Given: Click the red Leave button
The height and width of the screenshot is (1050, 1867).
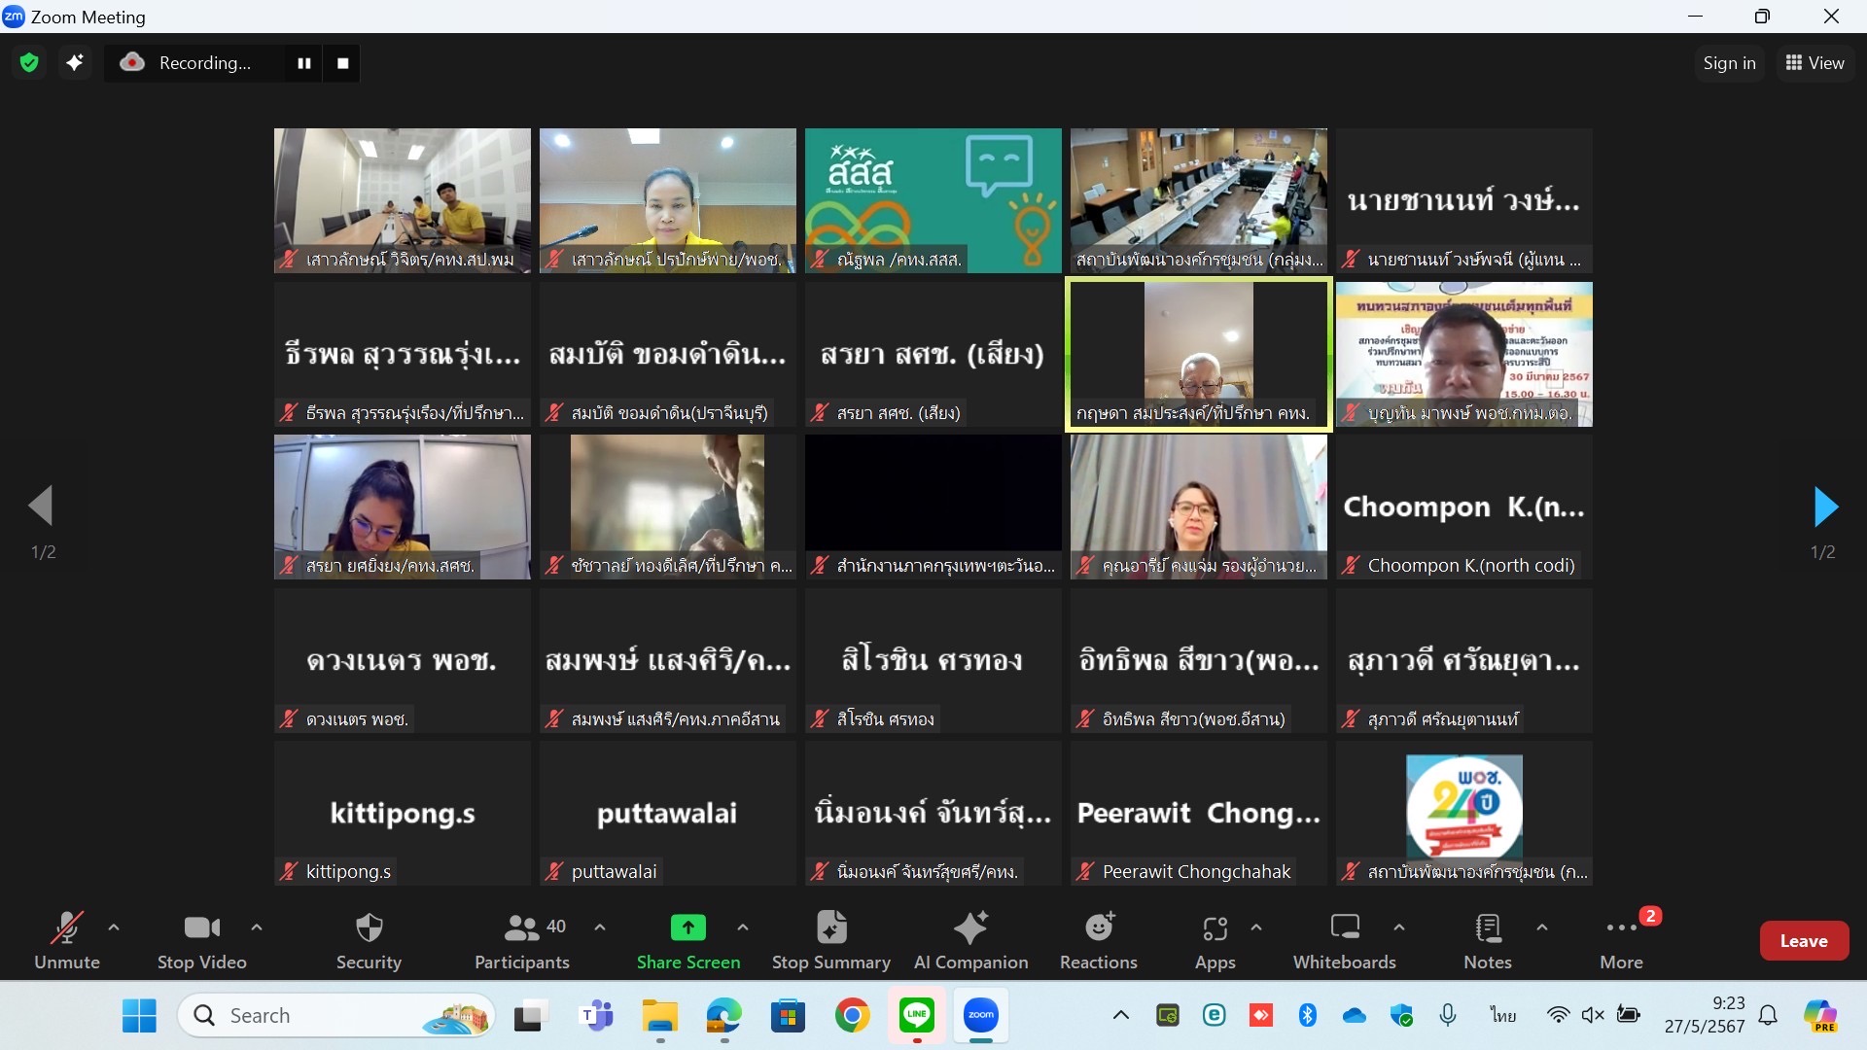Looking at the screenshot, I should coord(1804,941).
